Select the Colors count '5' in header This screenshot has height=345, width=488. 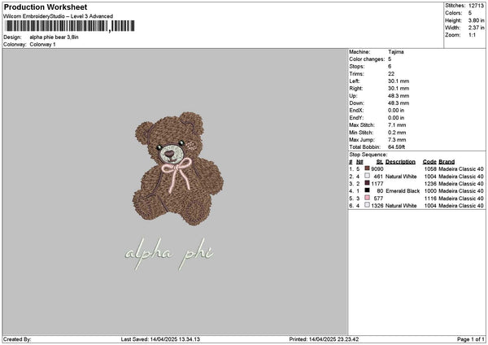470,13
